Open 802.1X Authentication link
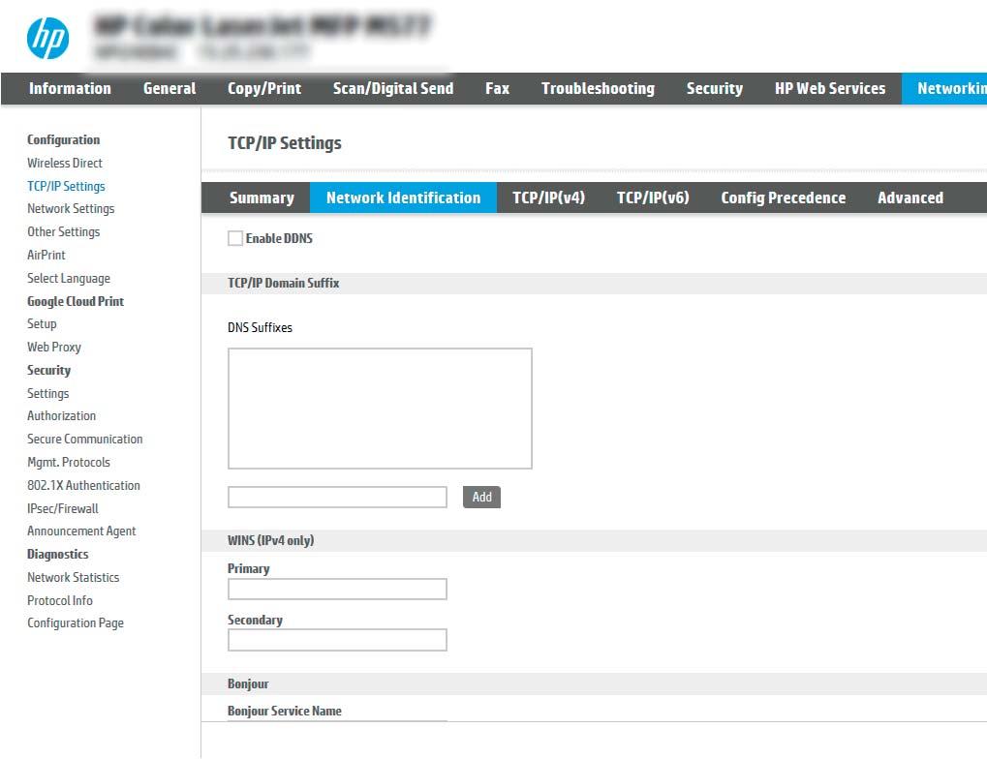 tap(83, 486)
